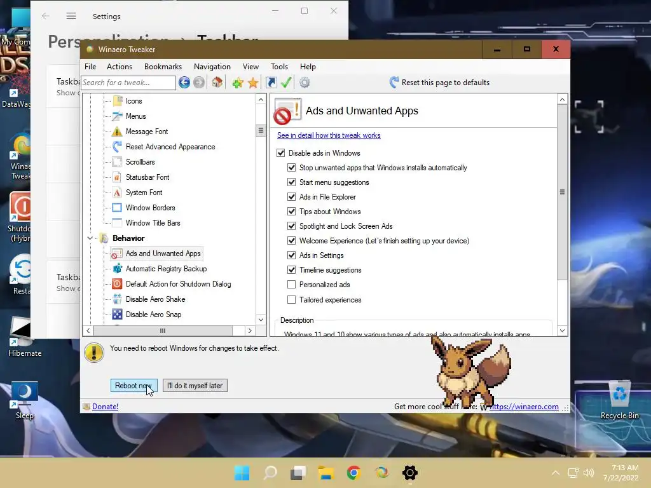Select the Scrollbars tweak
The height and width of the screenshot is (488, 651).
pyautogui.click(x=140, y=162)
